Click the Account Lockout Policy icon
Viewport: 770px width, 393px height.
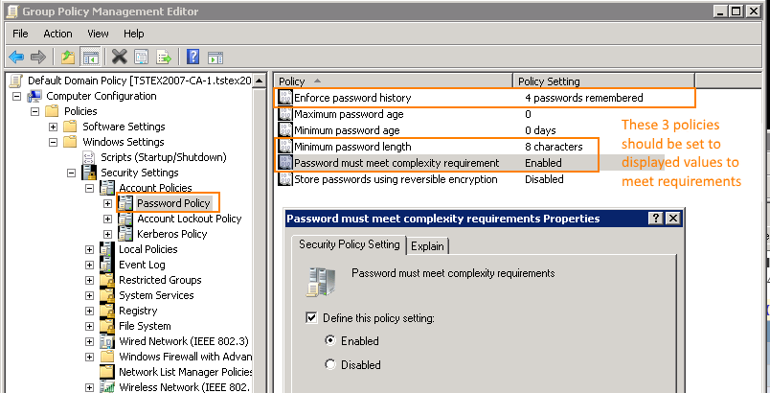(x=125, y=219)
